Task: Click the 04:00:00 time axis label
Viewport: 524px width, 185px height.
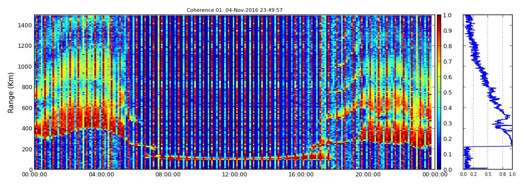Action: click(100, 175)
